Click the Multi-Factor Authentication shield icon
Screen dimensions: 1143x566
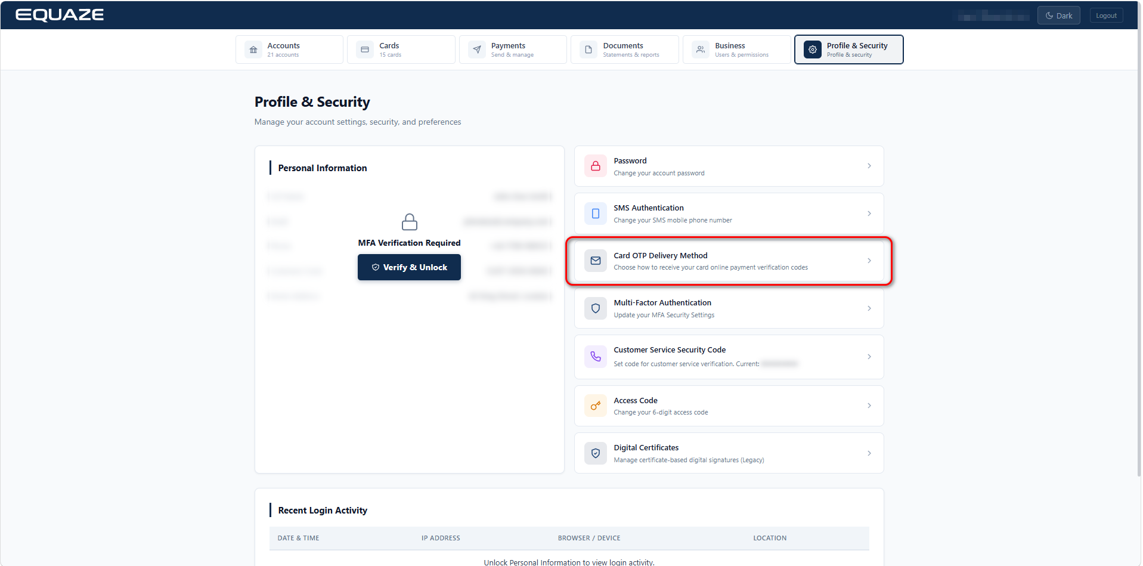(x=596, y=308)
